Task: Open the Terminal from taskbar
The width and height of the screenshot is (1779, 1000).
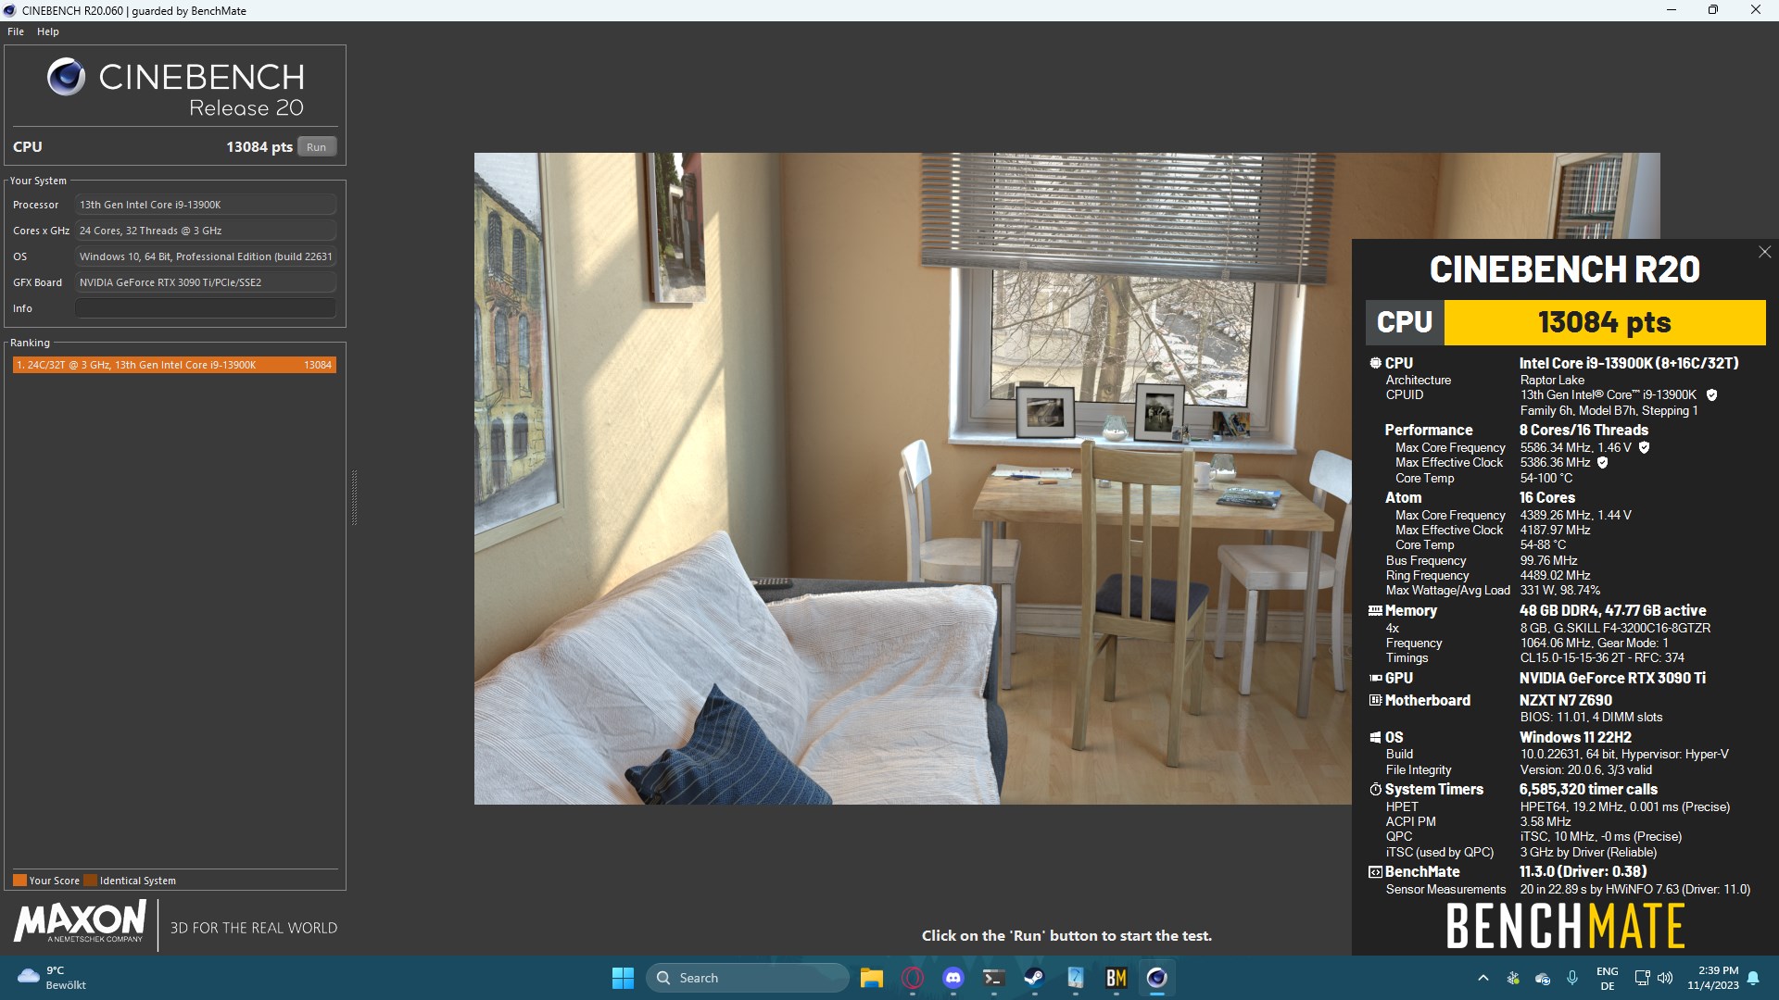Action: click(993, 978)
